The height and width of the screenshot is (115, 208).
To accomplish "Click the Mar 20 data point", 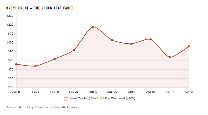I will pyautogui.click(x=112, y=40).
